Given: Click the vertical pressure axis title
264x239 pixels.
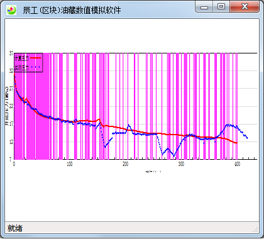Looking at the screenshot, I should click(7, 106).
